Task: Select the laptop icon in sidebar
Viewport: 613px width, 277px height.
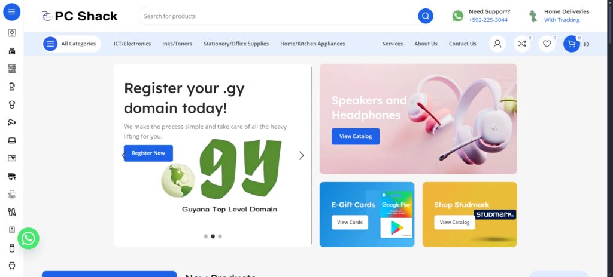Action: coord(12,140)
